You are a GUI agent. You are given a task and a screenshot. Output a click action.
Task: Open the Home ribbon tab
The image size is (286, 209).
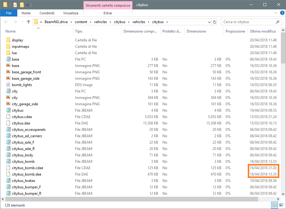(x=26, y=13)
